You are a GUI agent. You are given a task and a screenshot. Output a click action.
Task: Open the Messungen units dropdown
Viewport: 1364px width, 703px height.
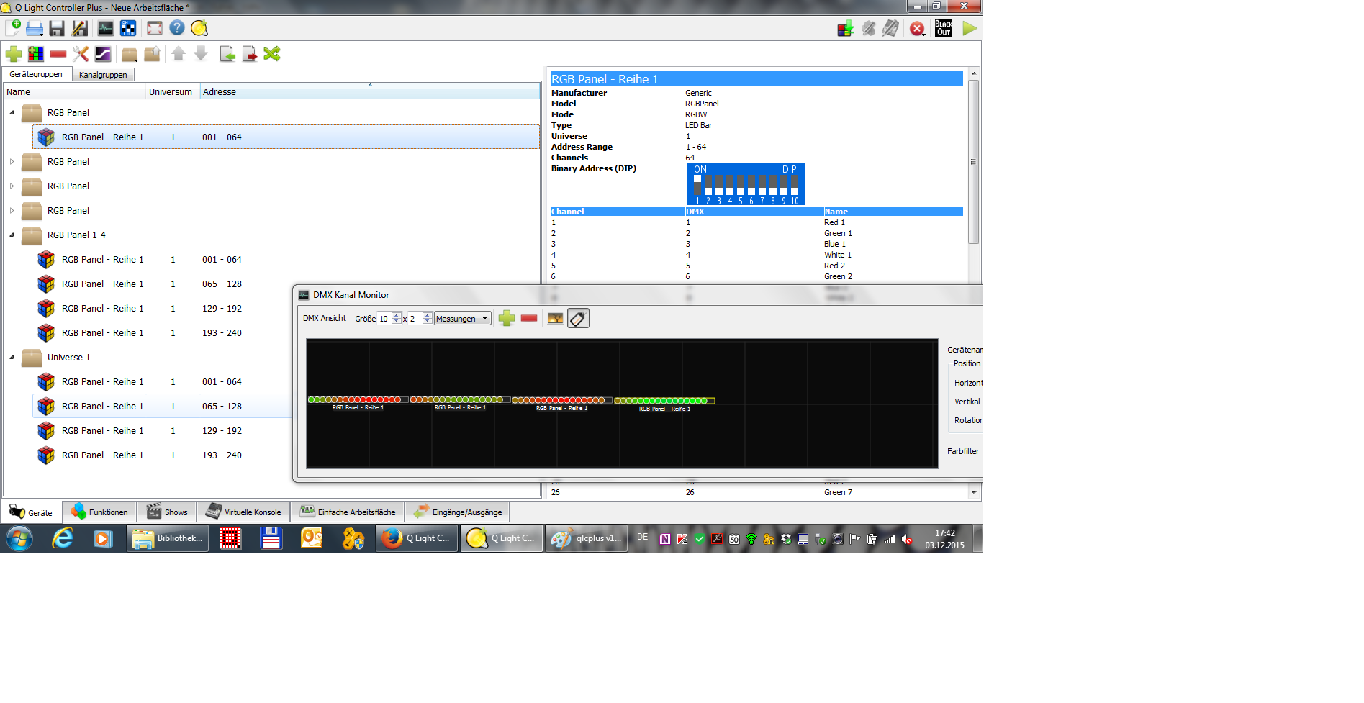point(462,319)
